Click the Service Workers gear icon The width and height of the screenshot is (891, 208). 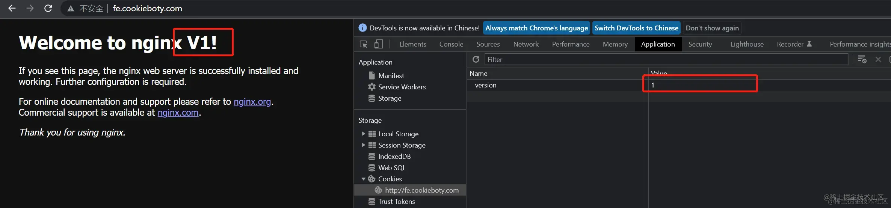(x=372, y=87)
